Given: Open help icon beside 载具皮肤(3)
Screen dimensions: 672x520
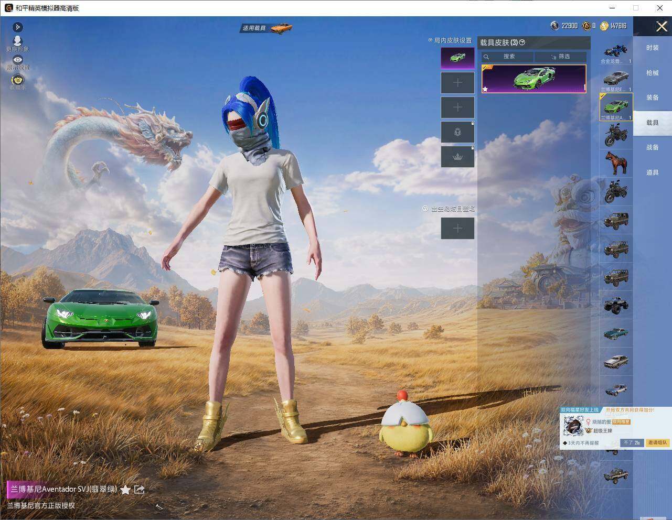Looking at the screenshot, I should click(x=522, y=42).
